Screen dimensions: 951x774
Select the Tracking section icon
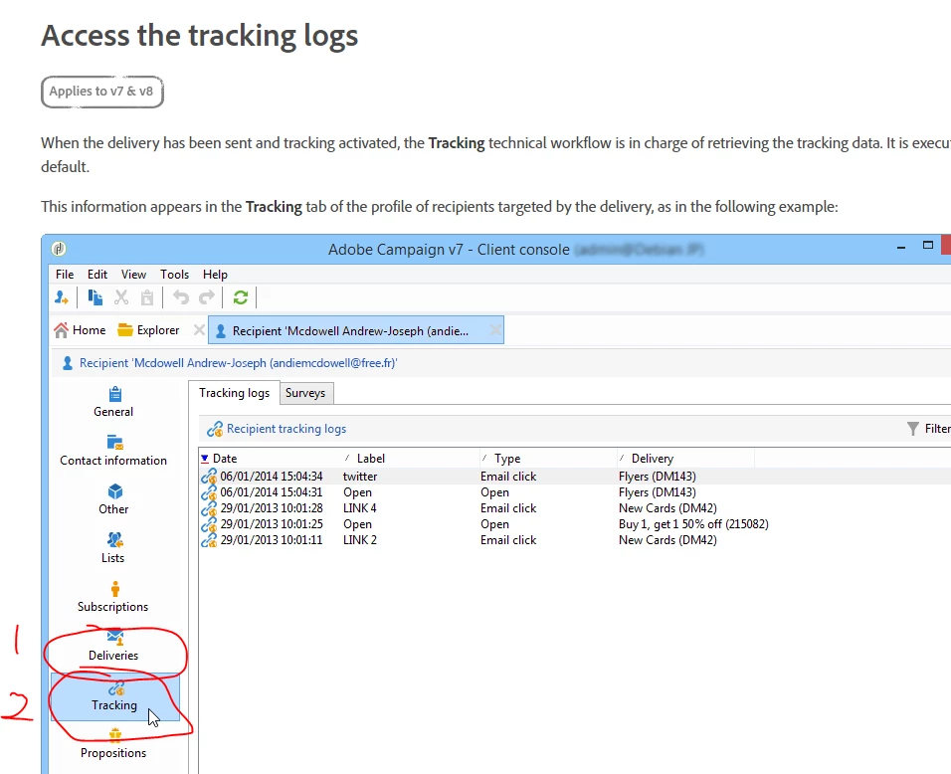(115, 689)
